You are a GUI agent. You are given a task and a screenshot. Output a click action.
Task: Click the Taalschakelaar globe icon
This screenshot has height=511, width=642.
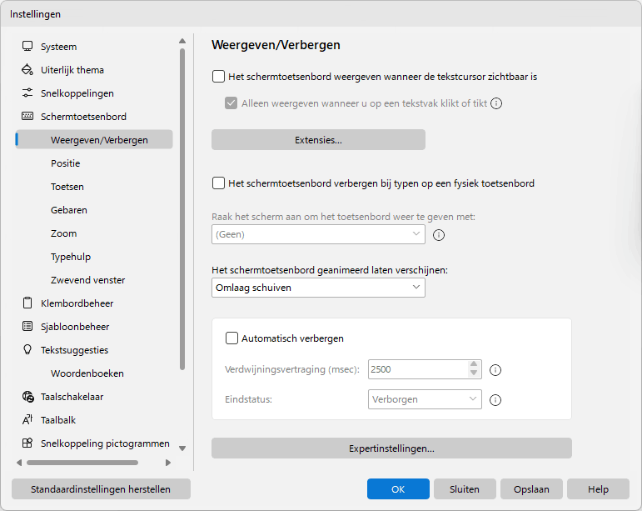27,397
